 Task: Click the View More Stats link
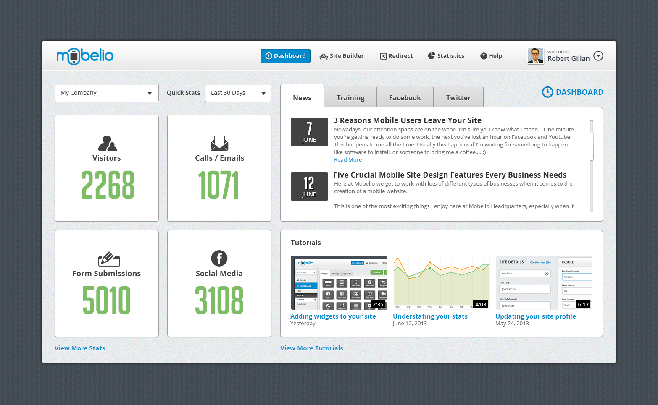point(80,348)
